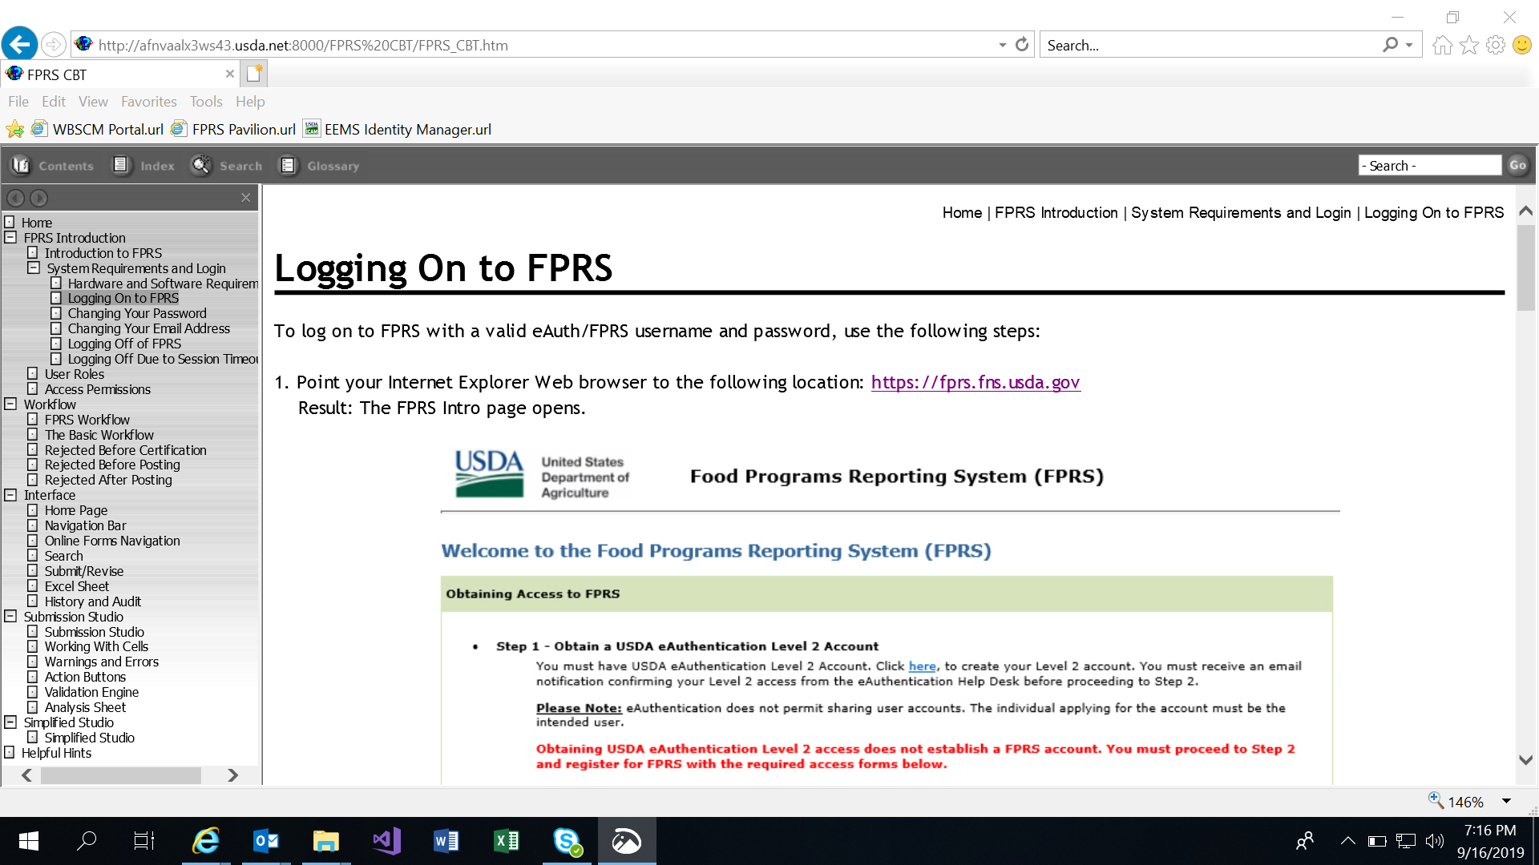Open the Index pane icon
Viewport: 1539px width, 865px height.
point(121,165)
